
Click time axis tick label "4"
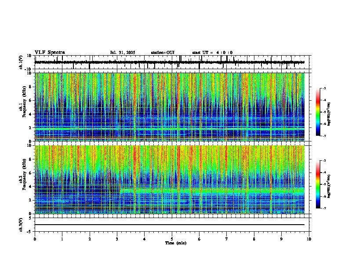tap(144, 239)
